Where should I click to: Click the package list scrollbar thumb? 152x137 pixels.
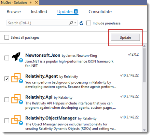[144, 65]
